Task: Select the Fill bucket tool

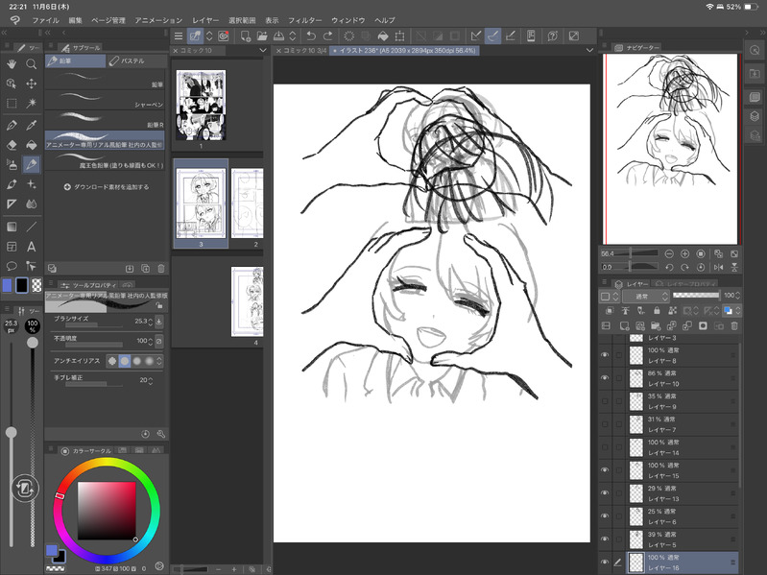Action: pos(32,144)
